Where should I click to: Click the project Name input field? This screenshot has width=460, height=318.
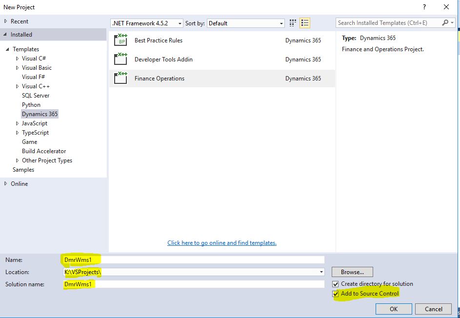click(194, 259)
